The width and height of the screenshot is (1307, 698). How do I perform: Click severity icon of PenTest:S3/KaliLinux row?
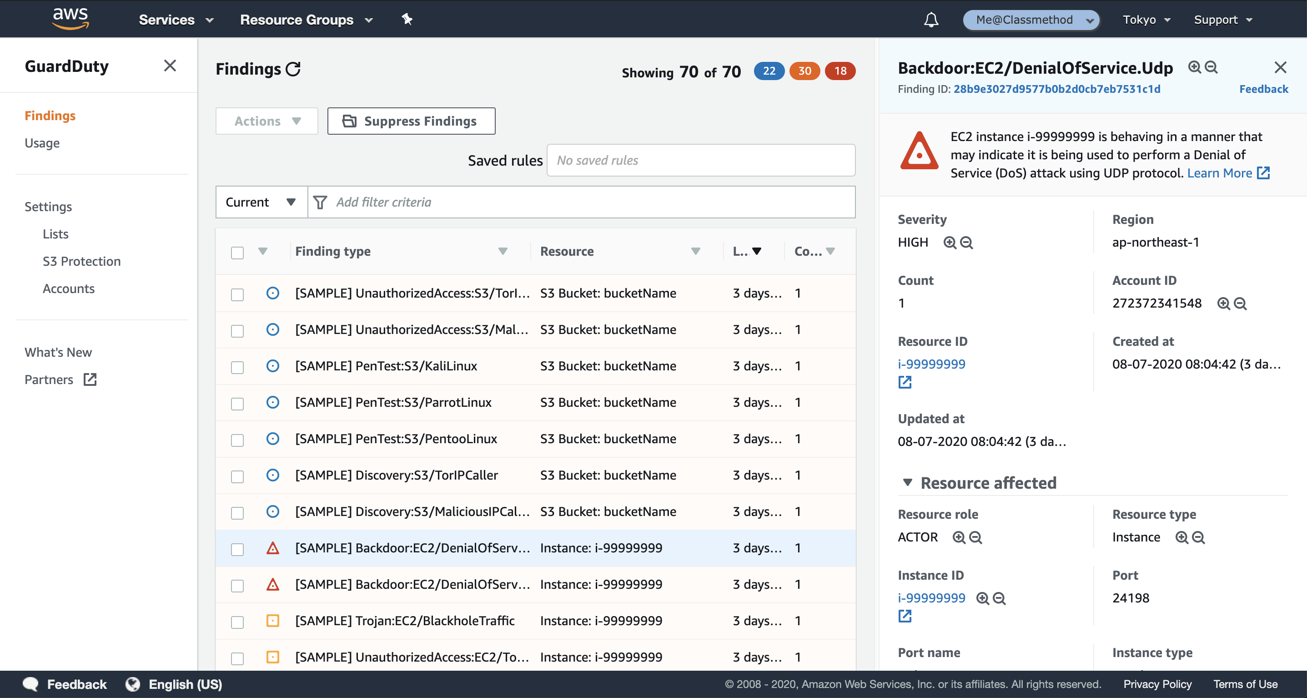point(273,366)
